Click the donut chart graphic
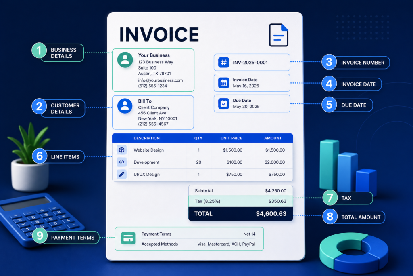The image size is (413, 276). point(354,252)
